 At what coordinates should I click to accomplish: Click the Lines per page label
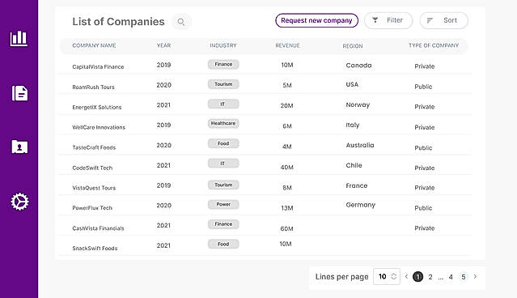(341, 277)
